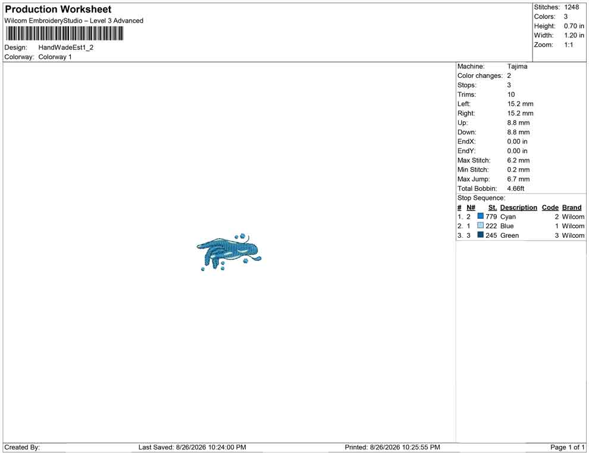Click the 'EndY:' label

(466, 150)
